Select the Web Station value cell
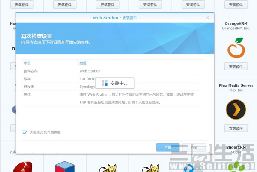Screen dimensions: 257x172 tap(90, 71)
